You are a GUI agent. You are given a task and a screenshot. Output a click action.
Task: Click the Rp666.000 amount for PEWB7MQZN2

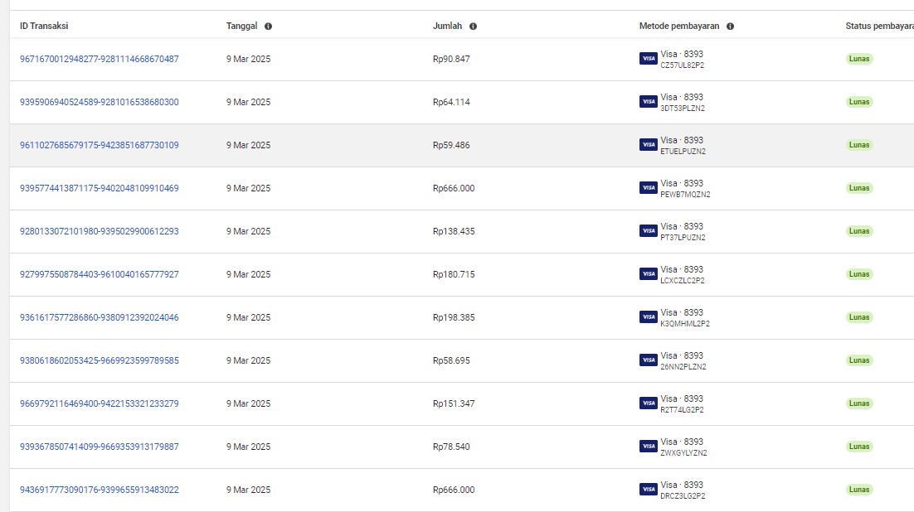pyautogui.click(x=454, y=188)
